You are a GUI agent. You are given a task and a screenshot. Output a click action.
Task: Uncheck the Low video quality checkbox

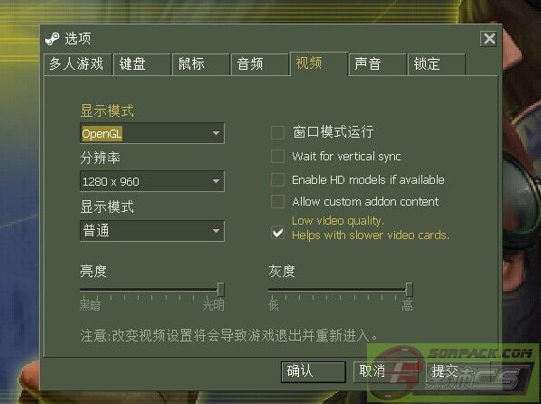click(277, 233)
